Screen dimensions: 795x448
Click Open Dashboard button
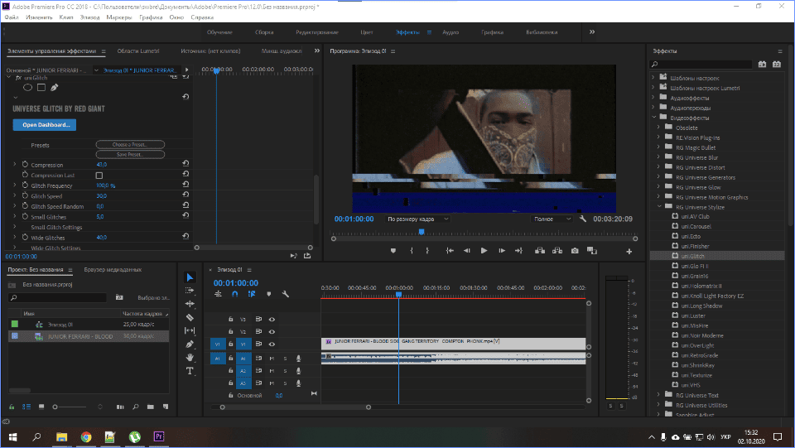pos(45,125)
